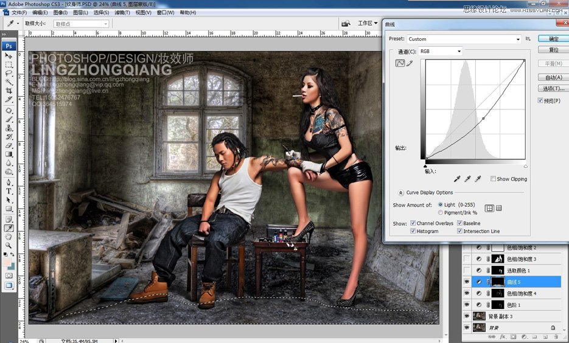Open the 编辑(E) menu
The width and height of the screenshot is (569, 343).
[40, 12]
